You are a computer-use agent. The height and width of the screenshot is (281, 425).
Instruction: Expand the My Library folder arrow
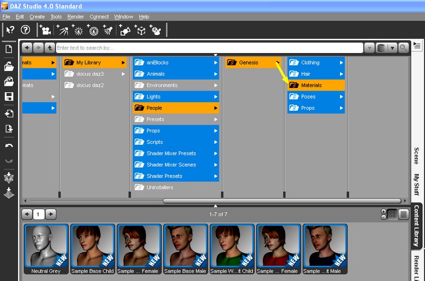pos(123,63)
